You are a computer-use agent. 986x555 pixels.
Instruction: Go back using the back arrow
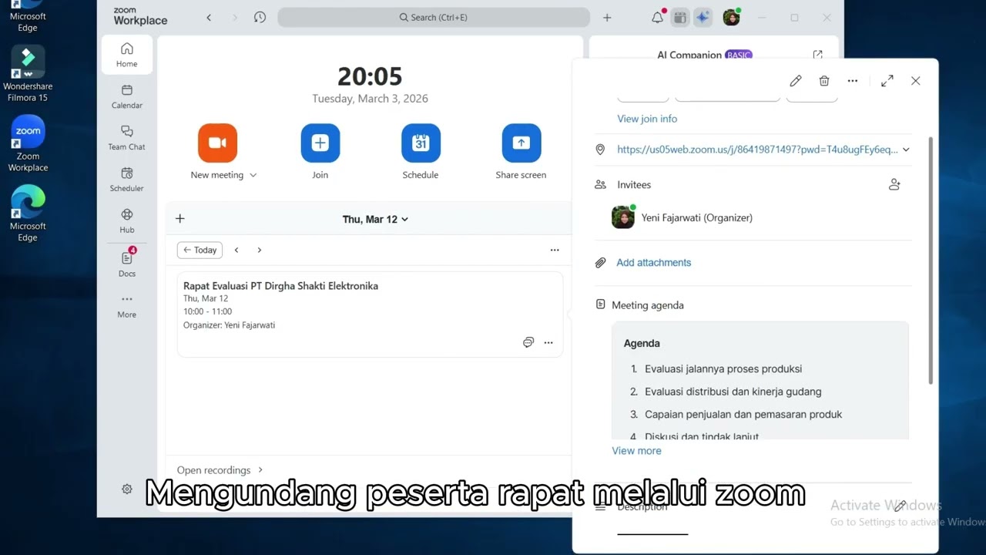click(209, 17)
